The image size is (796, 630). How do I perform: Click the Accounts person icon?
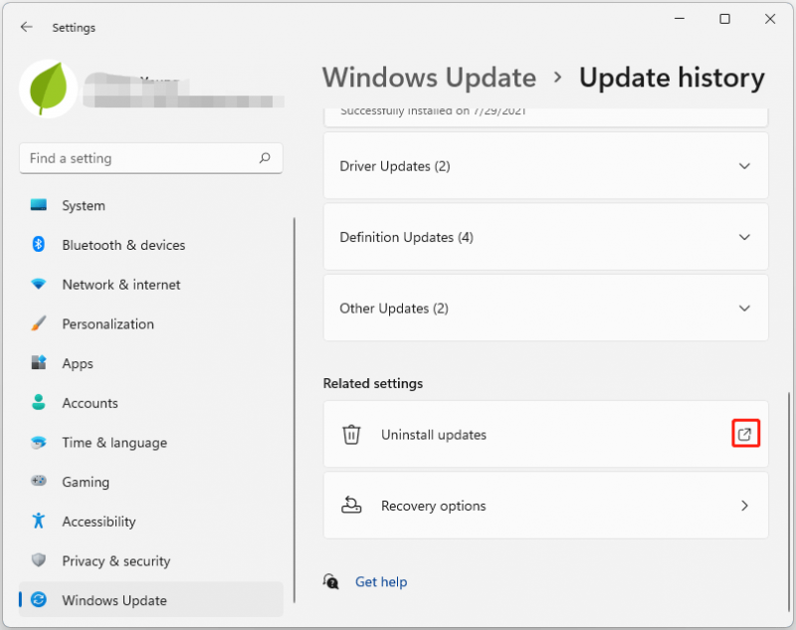pyautogui.click(x=39, y=402)
